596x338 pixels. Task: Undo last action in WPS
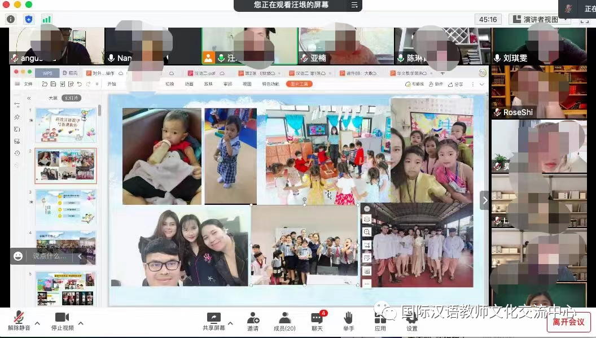(x=80, y=84)
